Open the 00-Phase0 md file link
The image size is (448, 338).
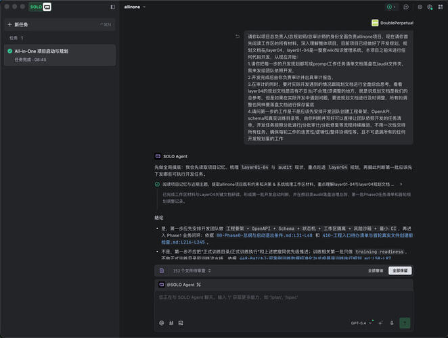coord(265,235)
